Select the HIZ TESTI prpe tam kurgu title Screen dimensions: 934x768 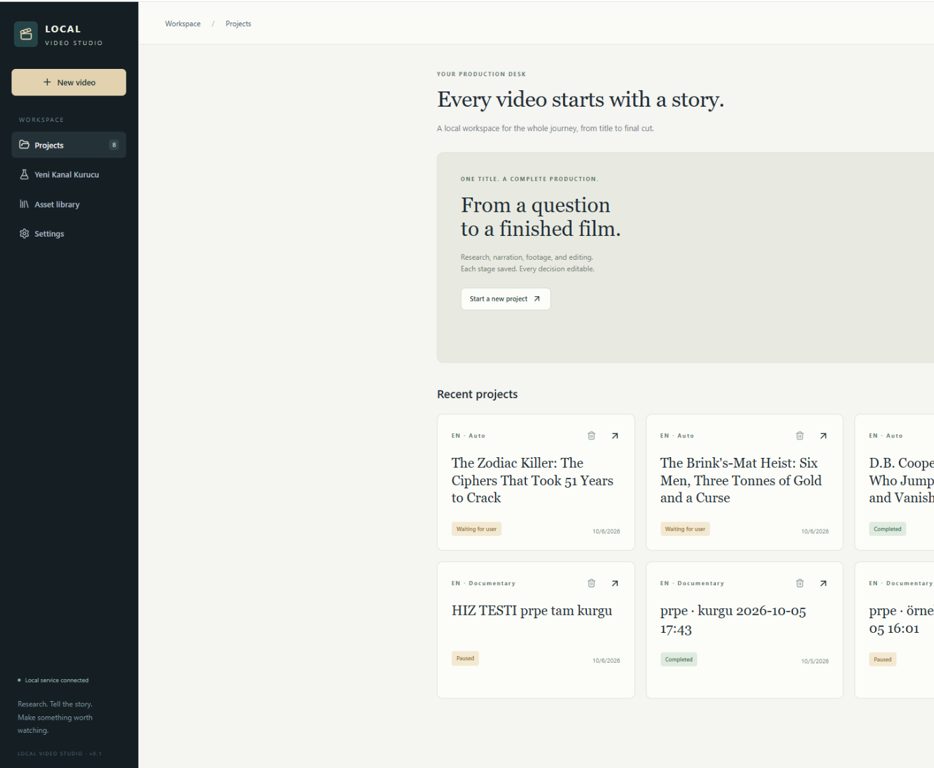532,610
